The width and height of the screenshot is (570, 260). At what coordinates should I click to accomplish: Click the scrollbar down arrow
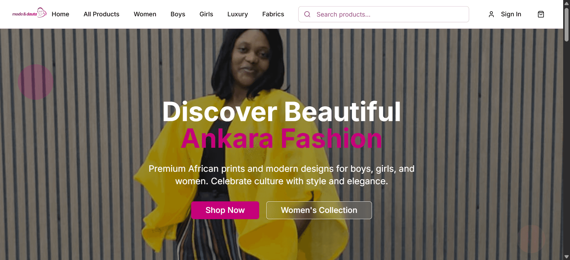click(566, 257)
